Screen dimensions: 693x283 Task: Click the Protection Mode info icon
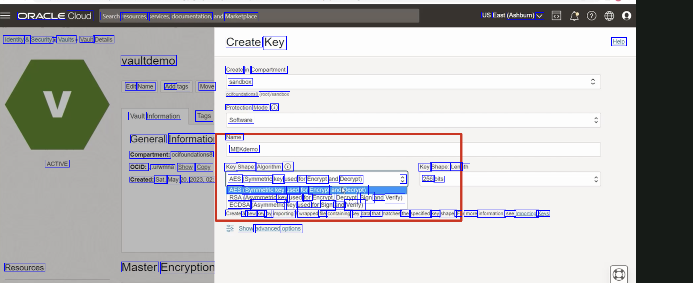(x=274, y=107)
